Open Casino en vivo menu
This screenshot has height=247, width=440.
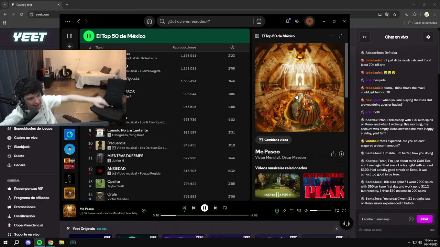pyautogui.click(x=26, y=138)
